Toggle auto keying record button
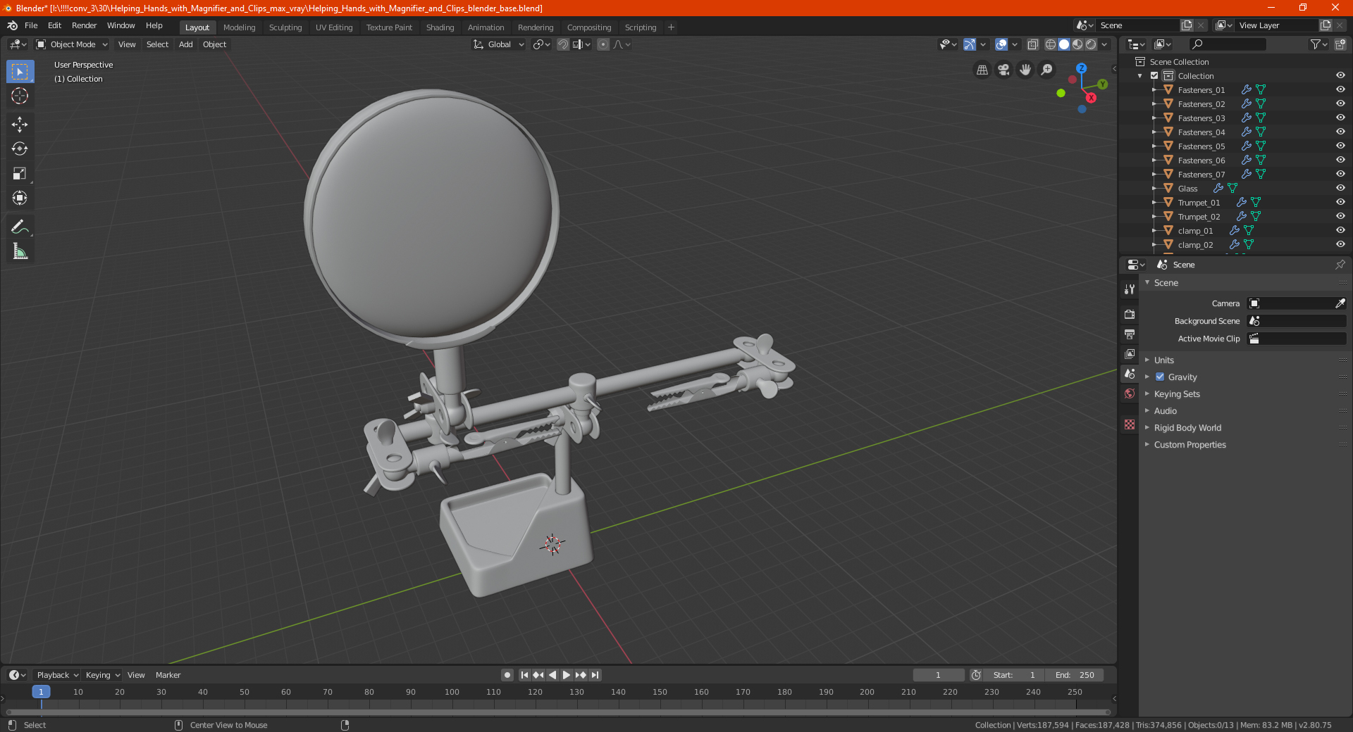 (x=507, y=675)
